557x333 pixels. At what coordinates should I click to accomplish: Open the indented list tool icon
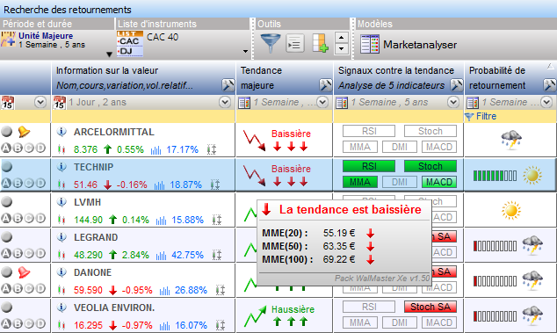pos(295,43)
